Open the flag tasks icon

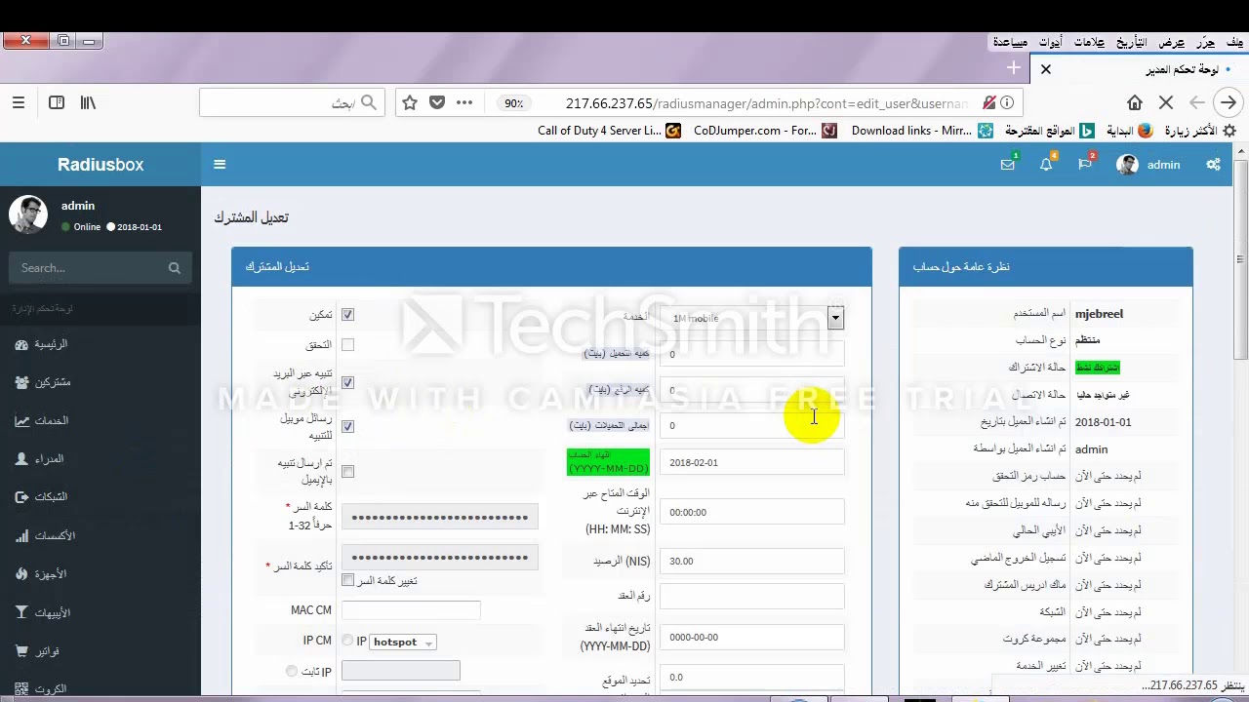click(x=1084, y=165)
